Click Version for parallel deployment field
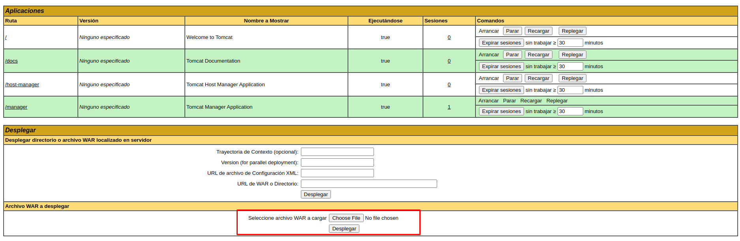The width and height of the screenshot is (740, 241). 337,163
